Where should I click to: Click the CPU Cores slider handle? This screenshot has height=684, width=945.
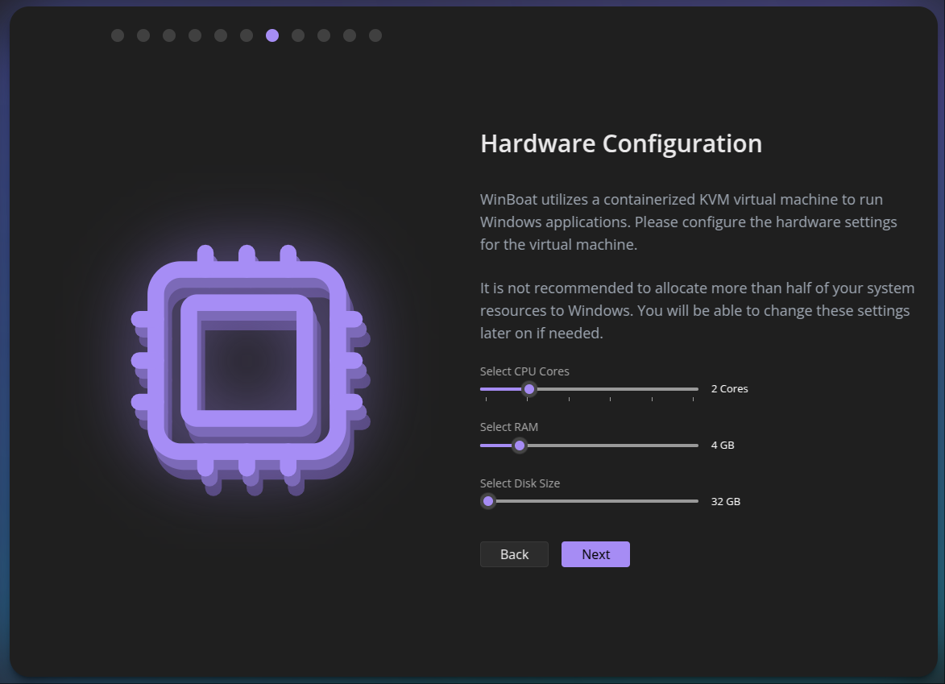click(529, 389)
